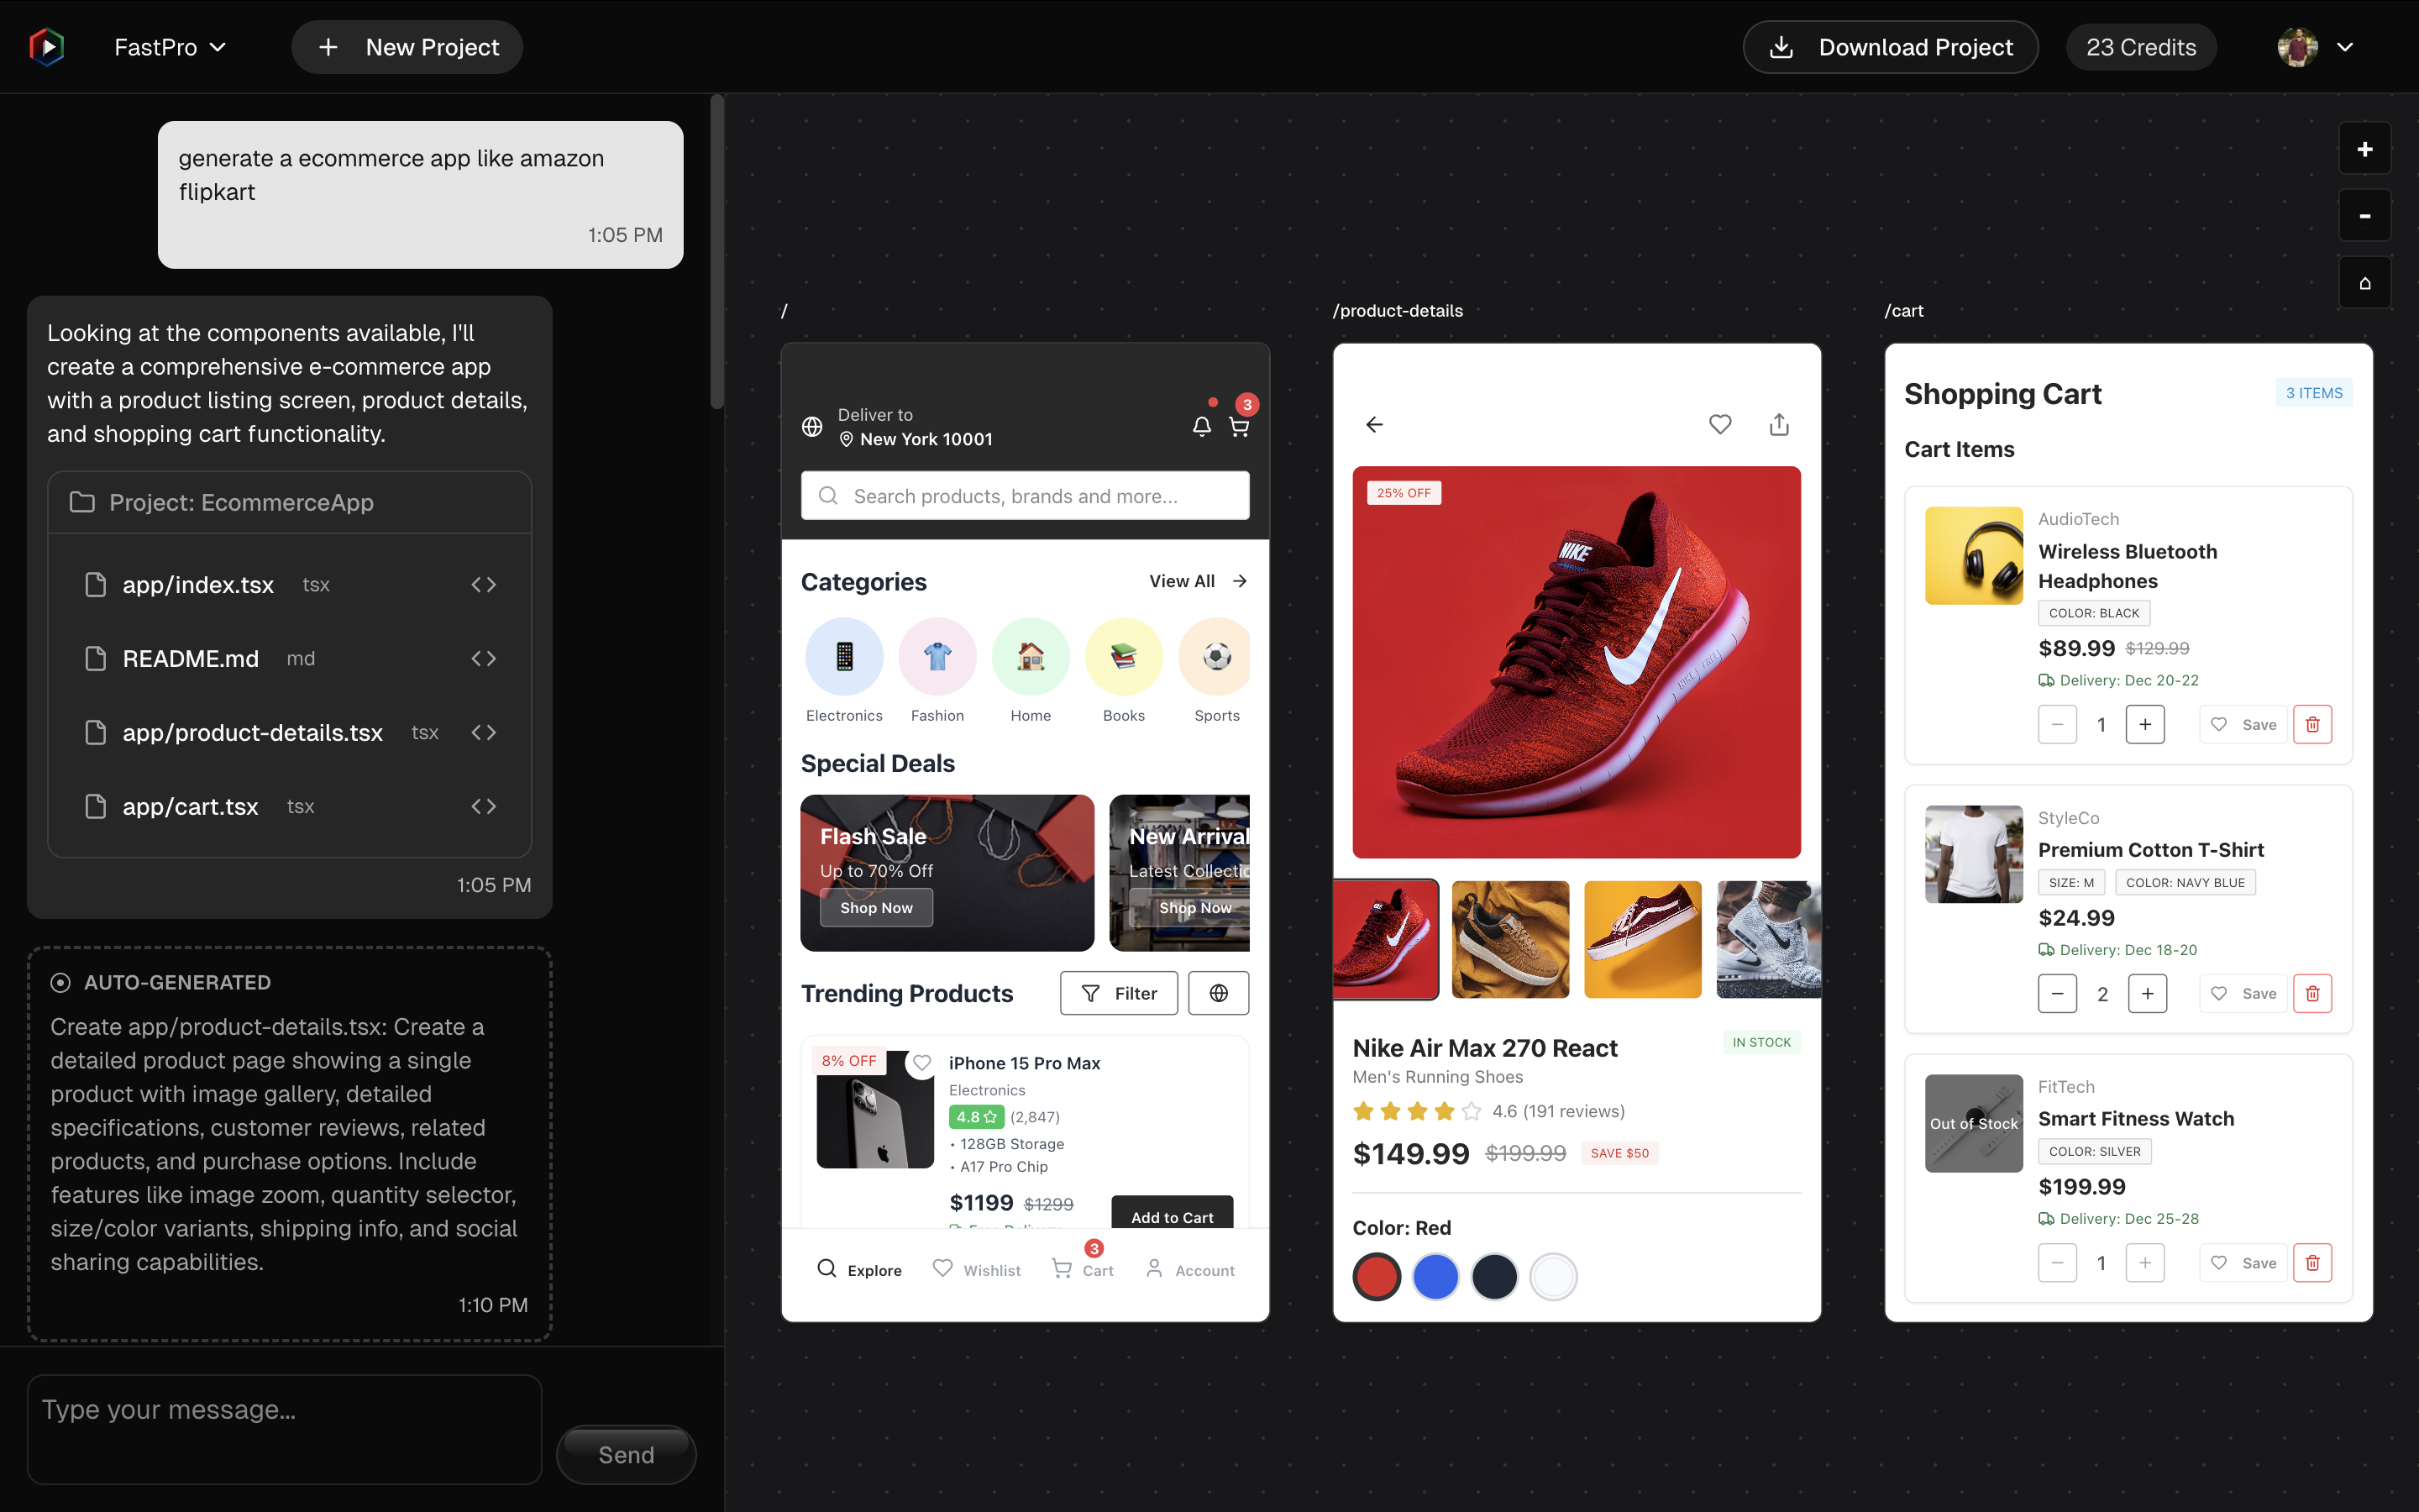This screenshot has height=1512, width=2419.
Task: View code for app/cart.tsx
Action: point(484,807)
